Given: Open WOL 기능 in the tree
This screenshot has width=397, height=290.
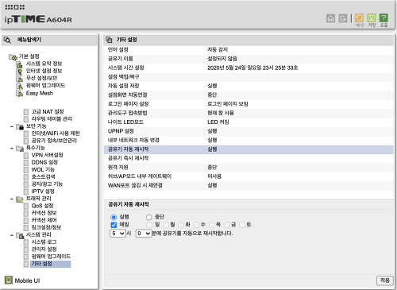Looking at the screenshot, I should (43, 170).
